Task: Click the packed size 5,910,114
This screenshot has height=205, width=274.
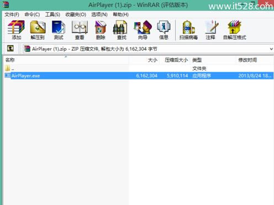Action: click(x=177, y=76)
